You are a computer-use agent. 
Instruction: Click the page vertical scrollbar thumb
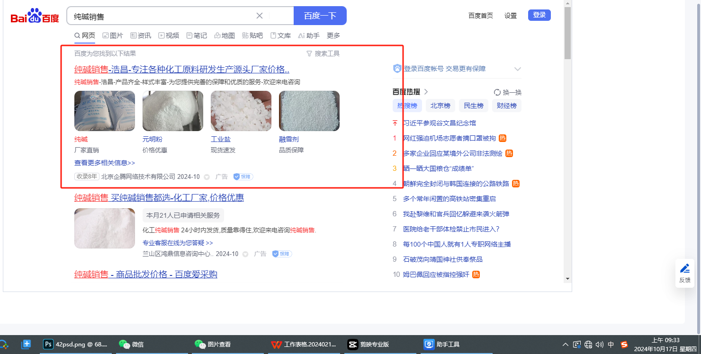567,33
